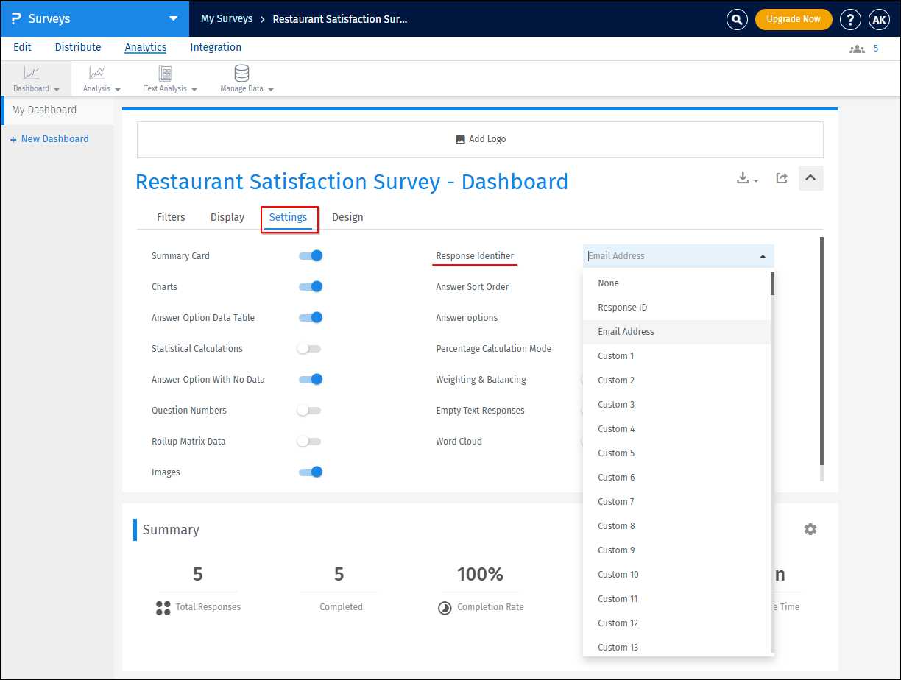901x680 pixels.
Task: Click the Text Analysis toolbar icon
Action: 166,74
